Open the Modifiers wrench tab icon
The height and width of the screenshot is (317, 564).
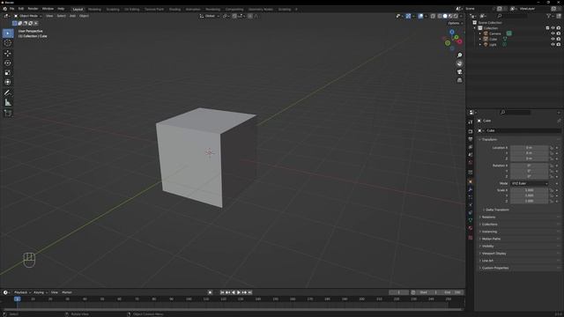(471, 189)
